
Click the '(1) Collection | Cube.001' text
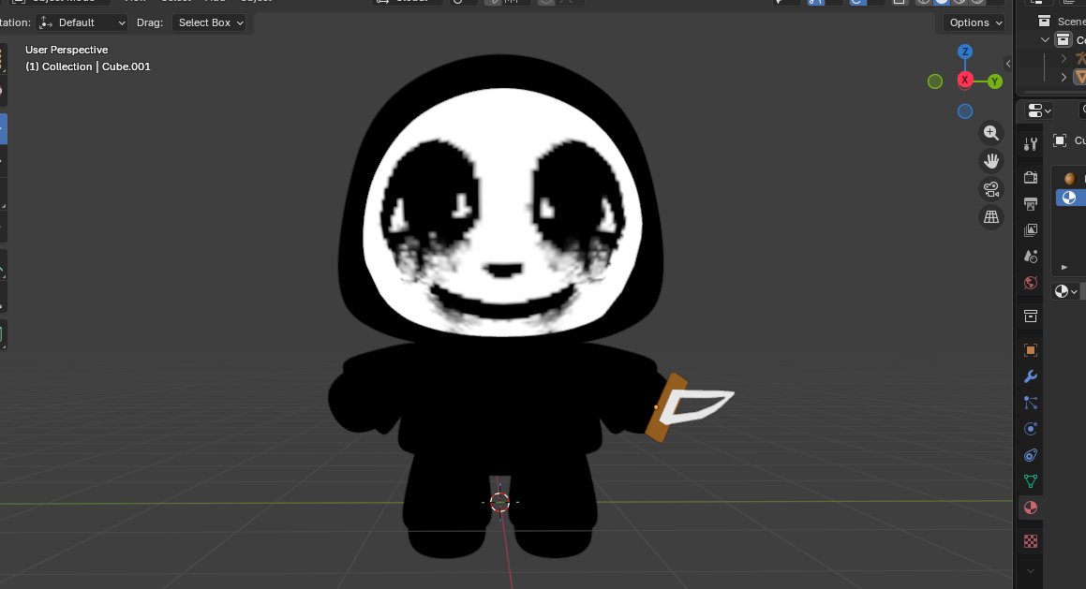click(88, 66)
